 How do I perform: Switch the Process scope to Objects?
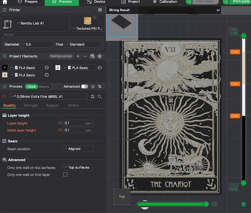coord(44,87)
